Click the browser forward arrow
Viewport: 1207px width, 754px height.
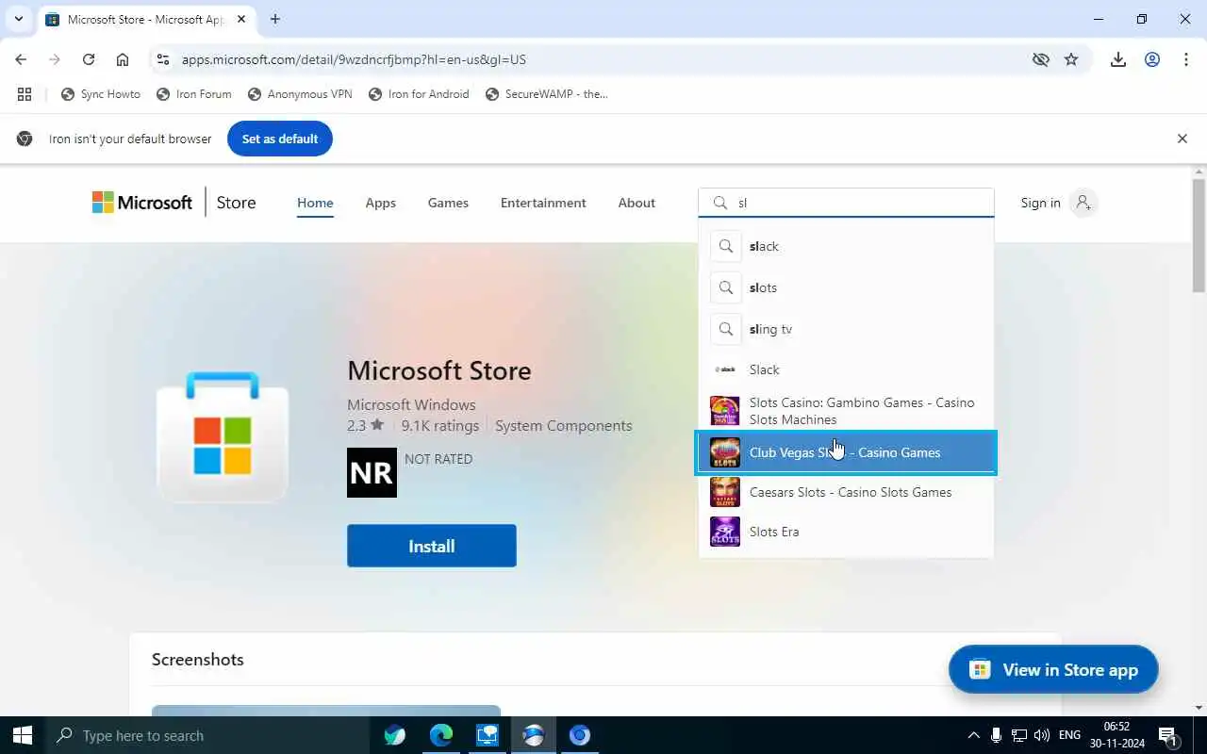coord(55,59)
